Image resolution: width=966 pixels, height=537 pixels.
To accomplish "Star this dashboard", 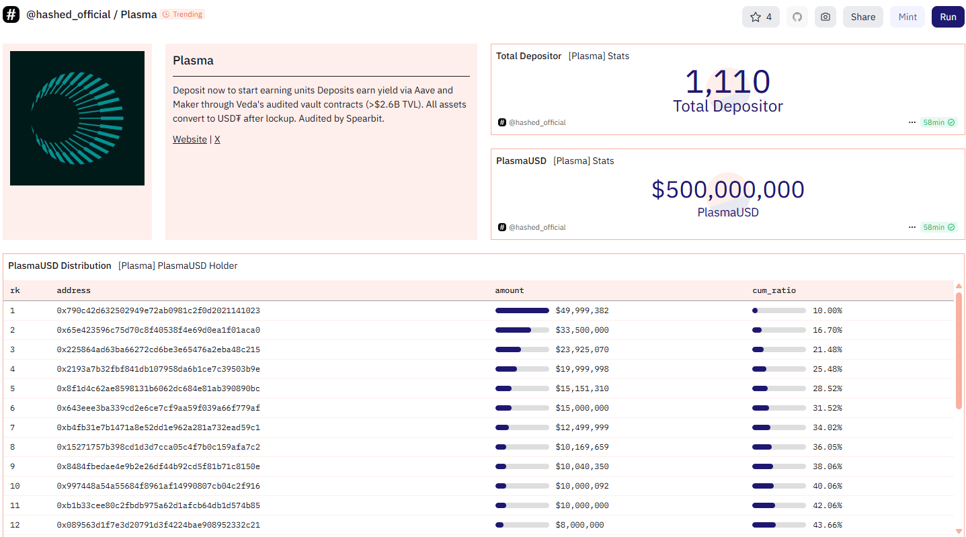I will click(760, 17).
